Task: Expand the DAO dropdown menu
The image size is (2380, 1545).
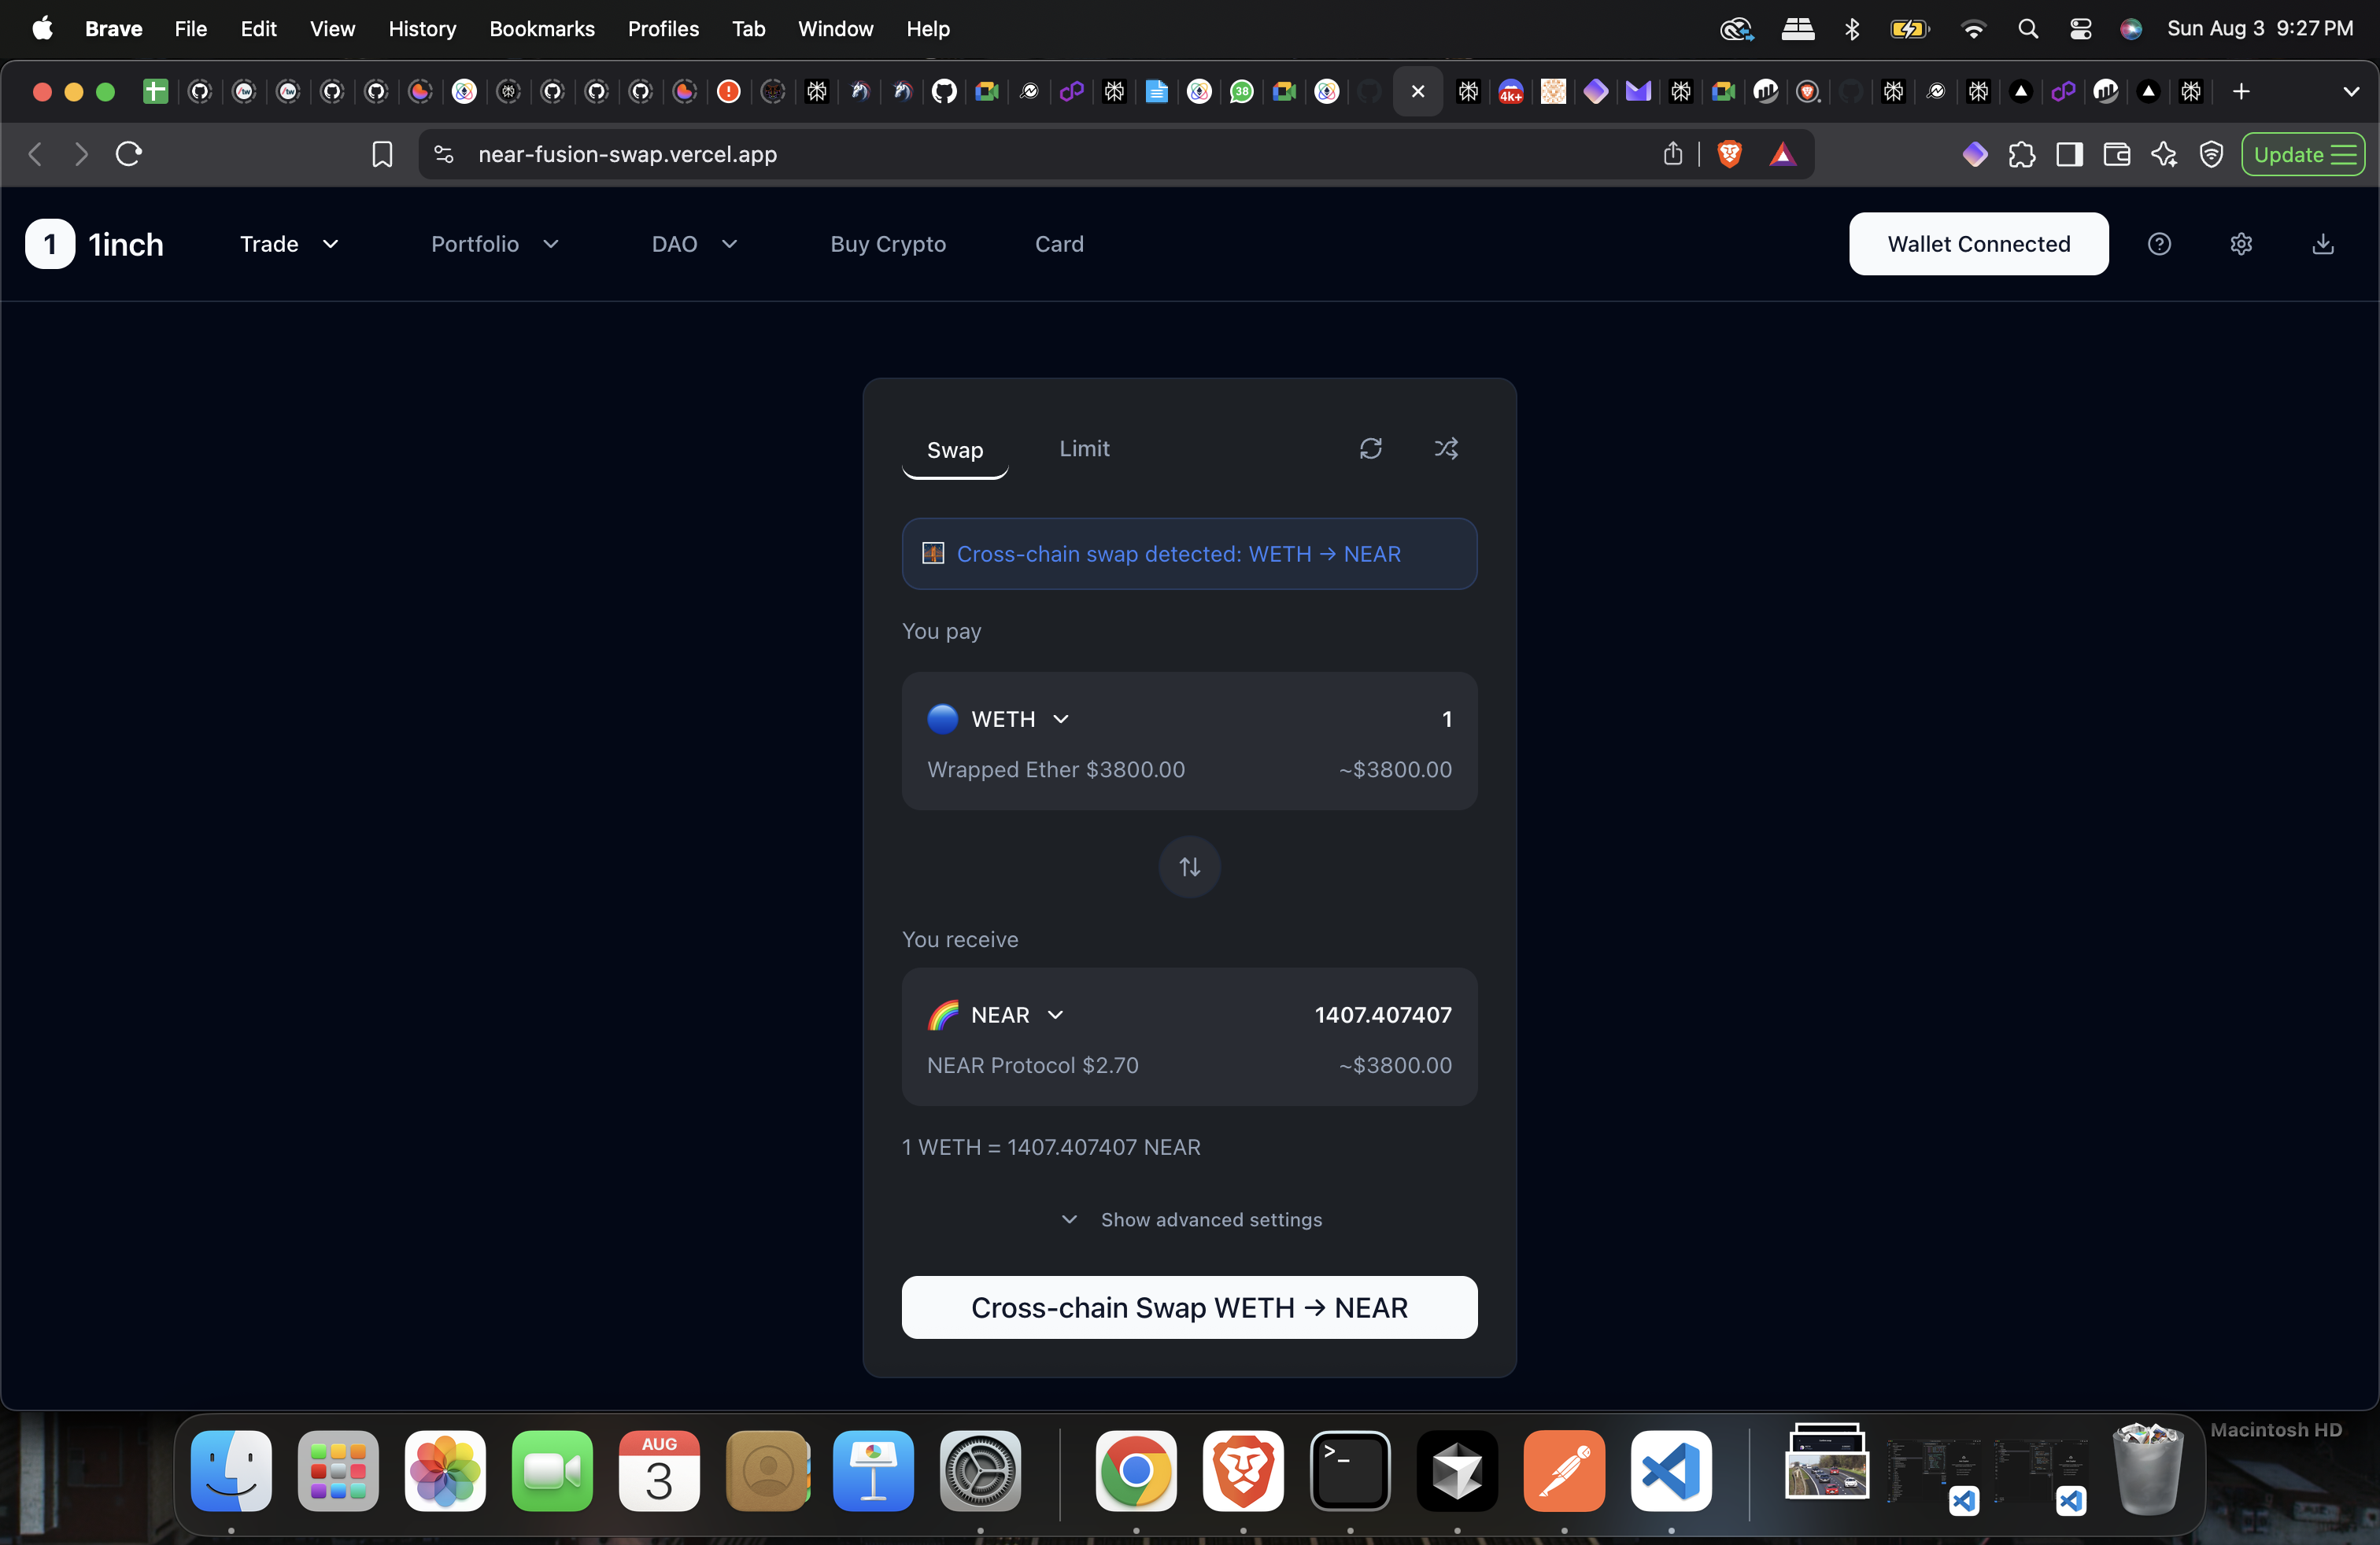Action: point(695,244)
